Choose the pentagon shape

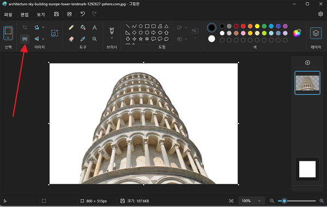click(141, 33)
